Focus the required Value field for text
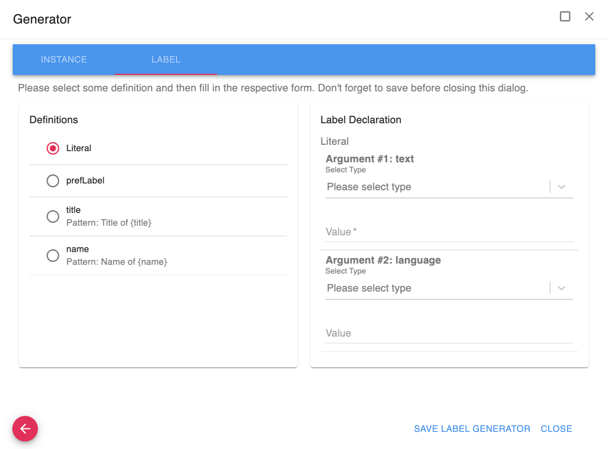The image size is (608, 449). coord(449,232)
